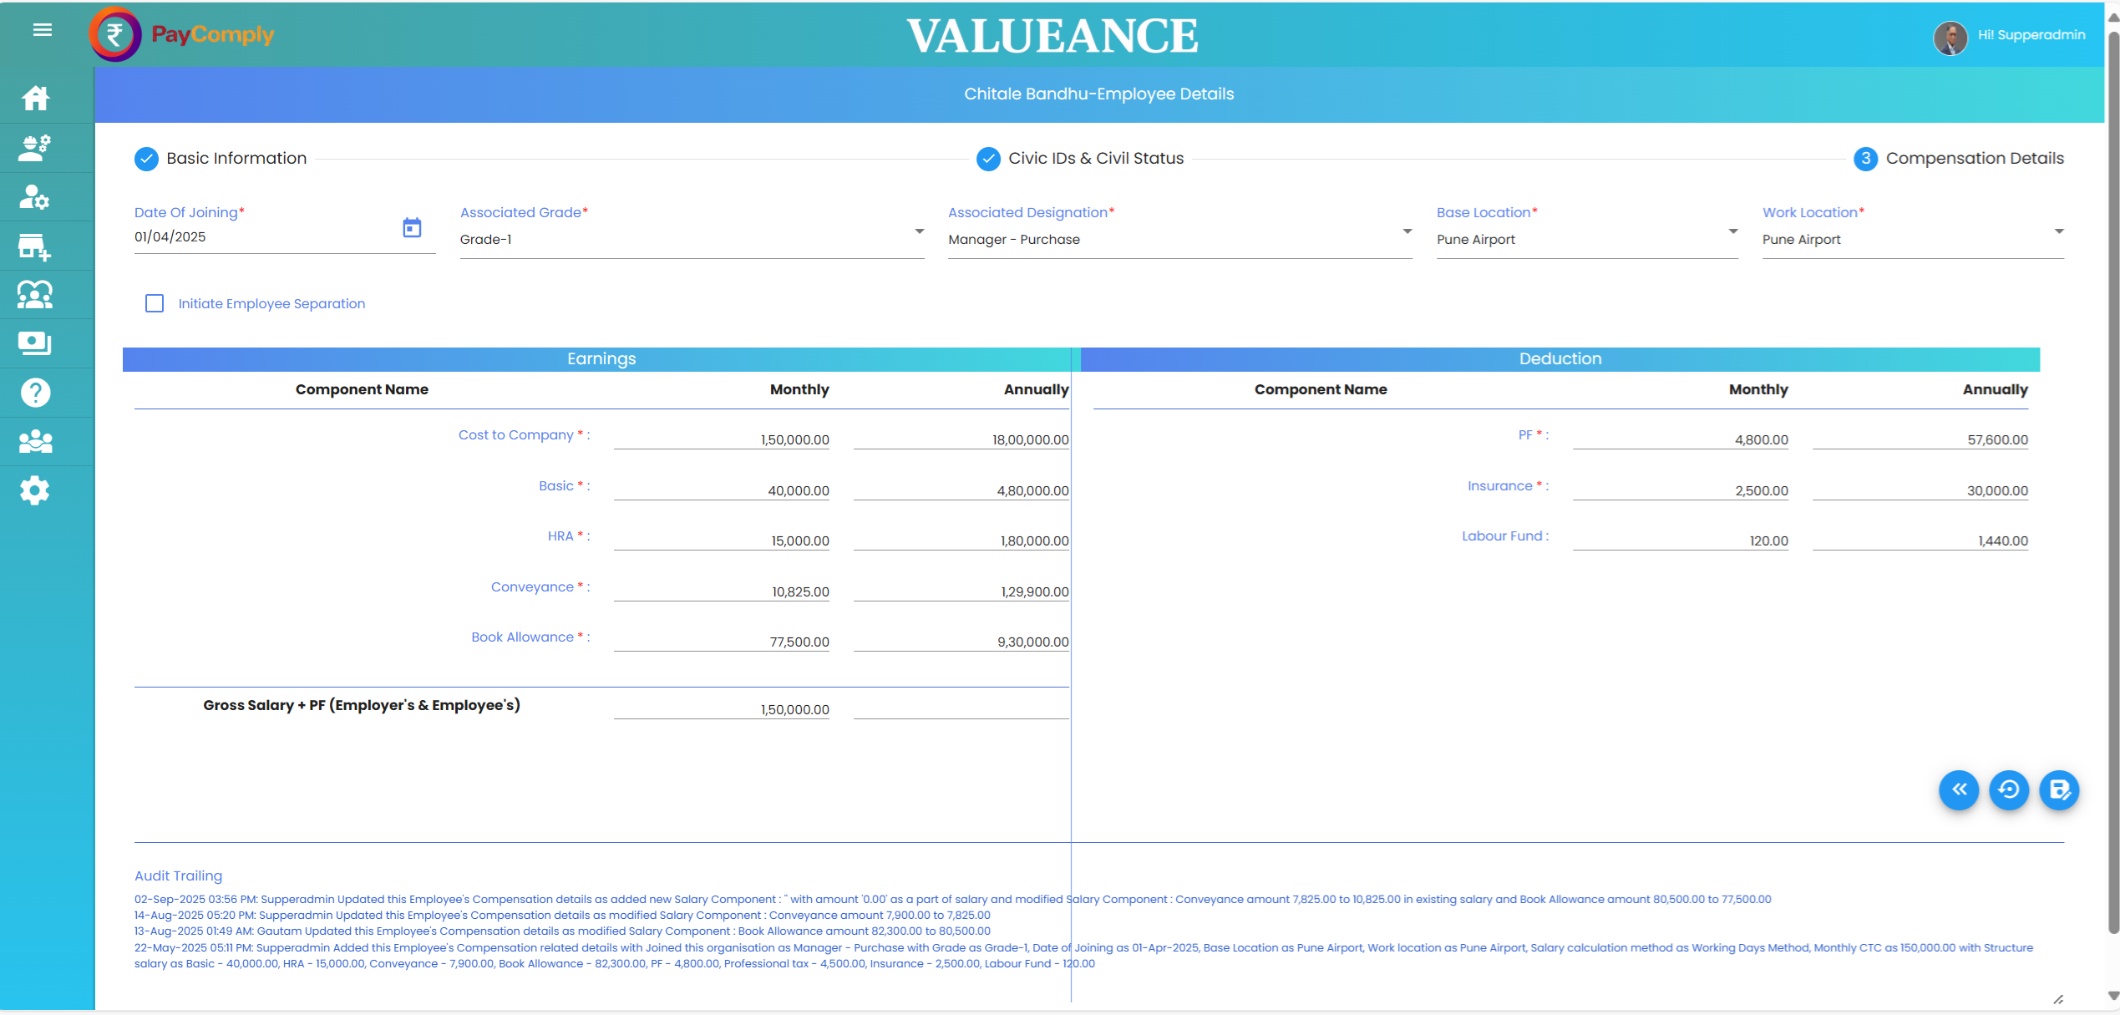Image resolution: width=2120 pixels, height=1015 pixels.
Task: Click the Gross Salary annual total field
Action: 961,709
